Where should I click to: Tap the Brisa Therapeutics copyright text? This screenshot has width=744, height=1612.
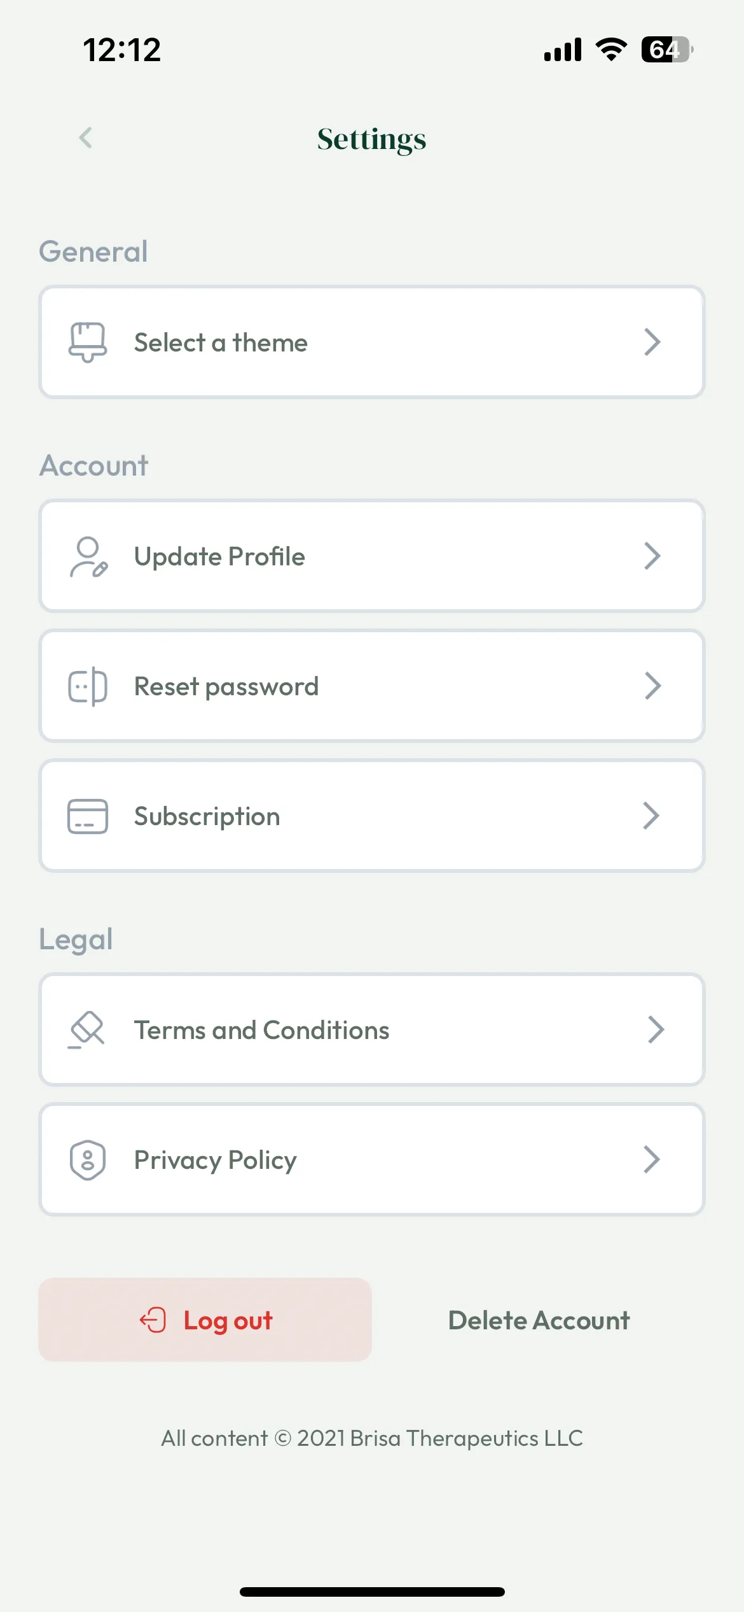pos(372,1438)
